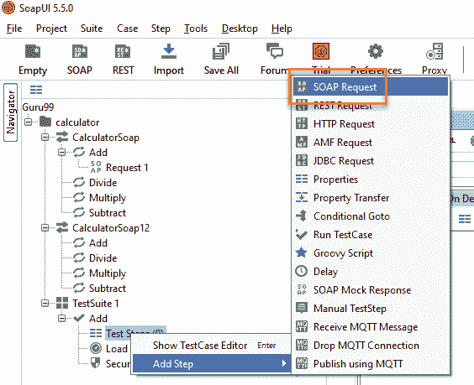Image resolution: width=474 pixels, height=385 pixels.
Task: Open the Tools menu
Action: tap(196, 29)
